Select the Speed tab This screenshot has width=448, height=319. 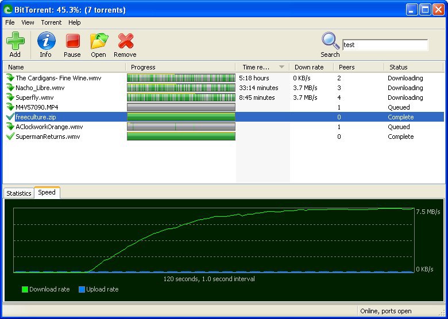point(47,192)
